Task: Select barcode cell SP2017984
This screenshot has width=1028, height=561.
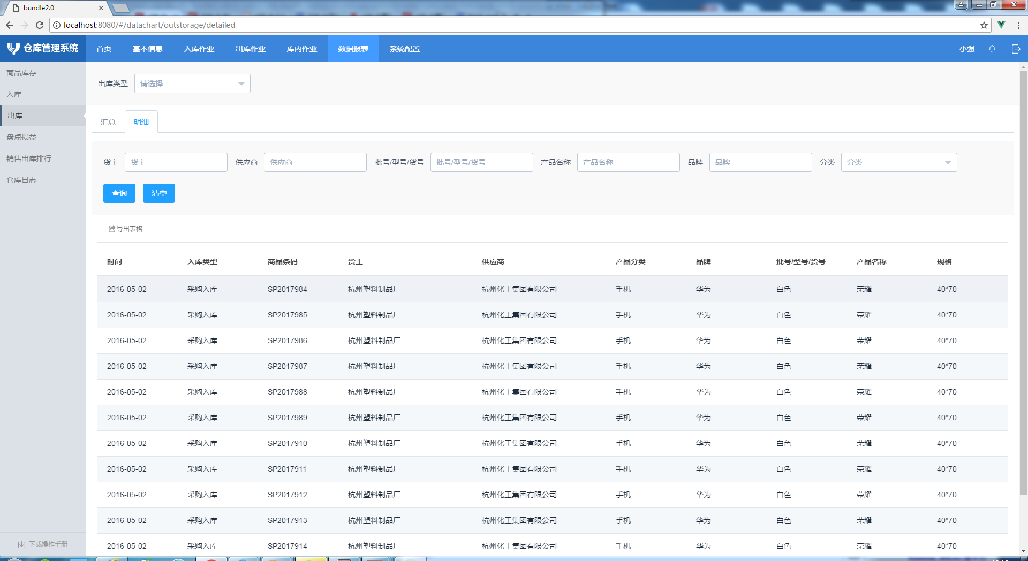Action: pos(288,289)
